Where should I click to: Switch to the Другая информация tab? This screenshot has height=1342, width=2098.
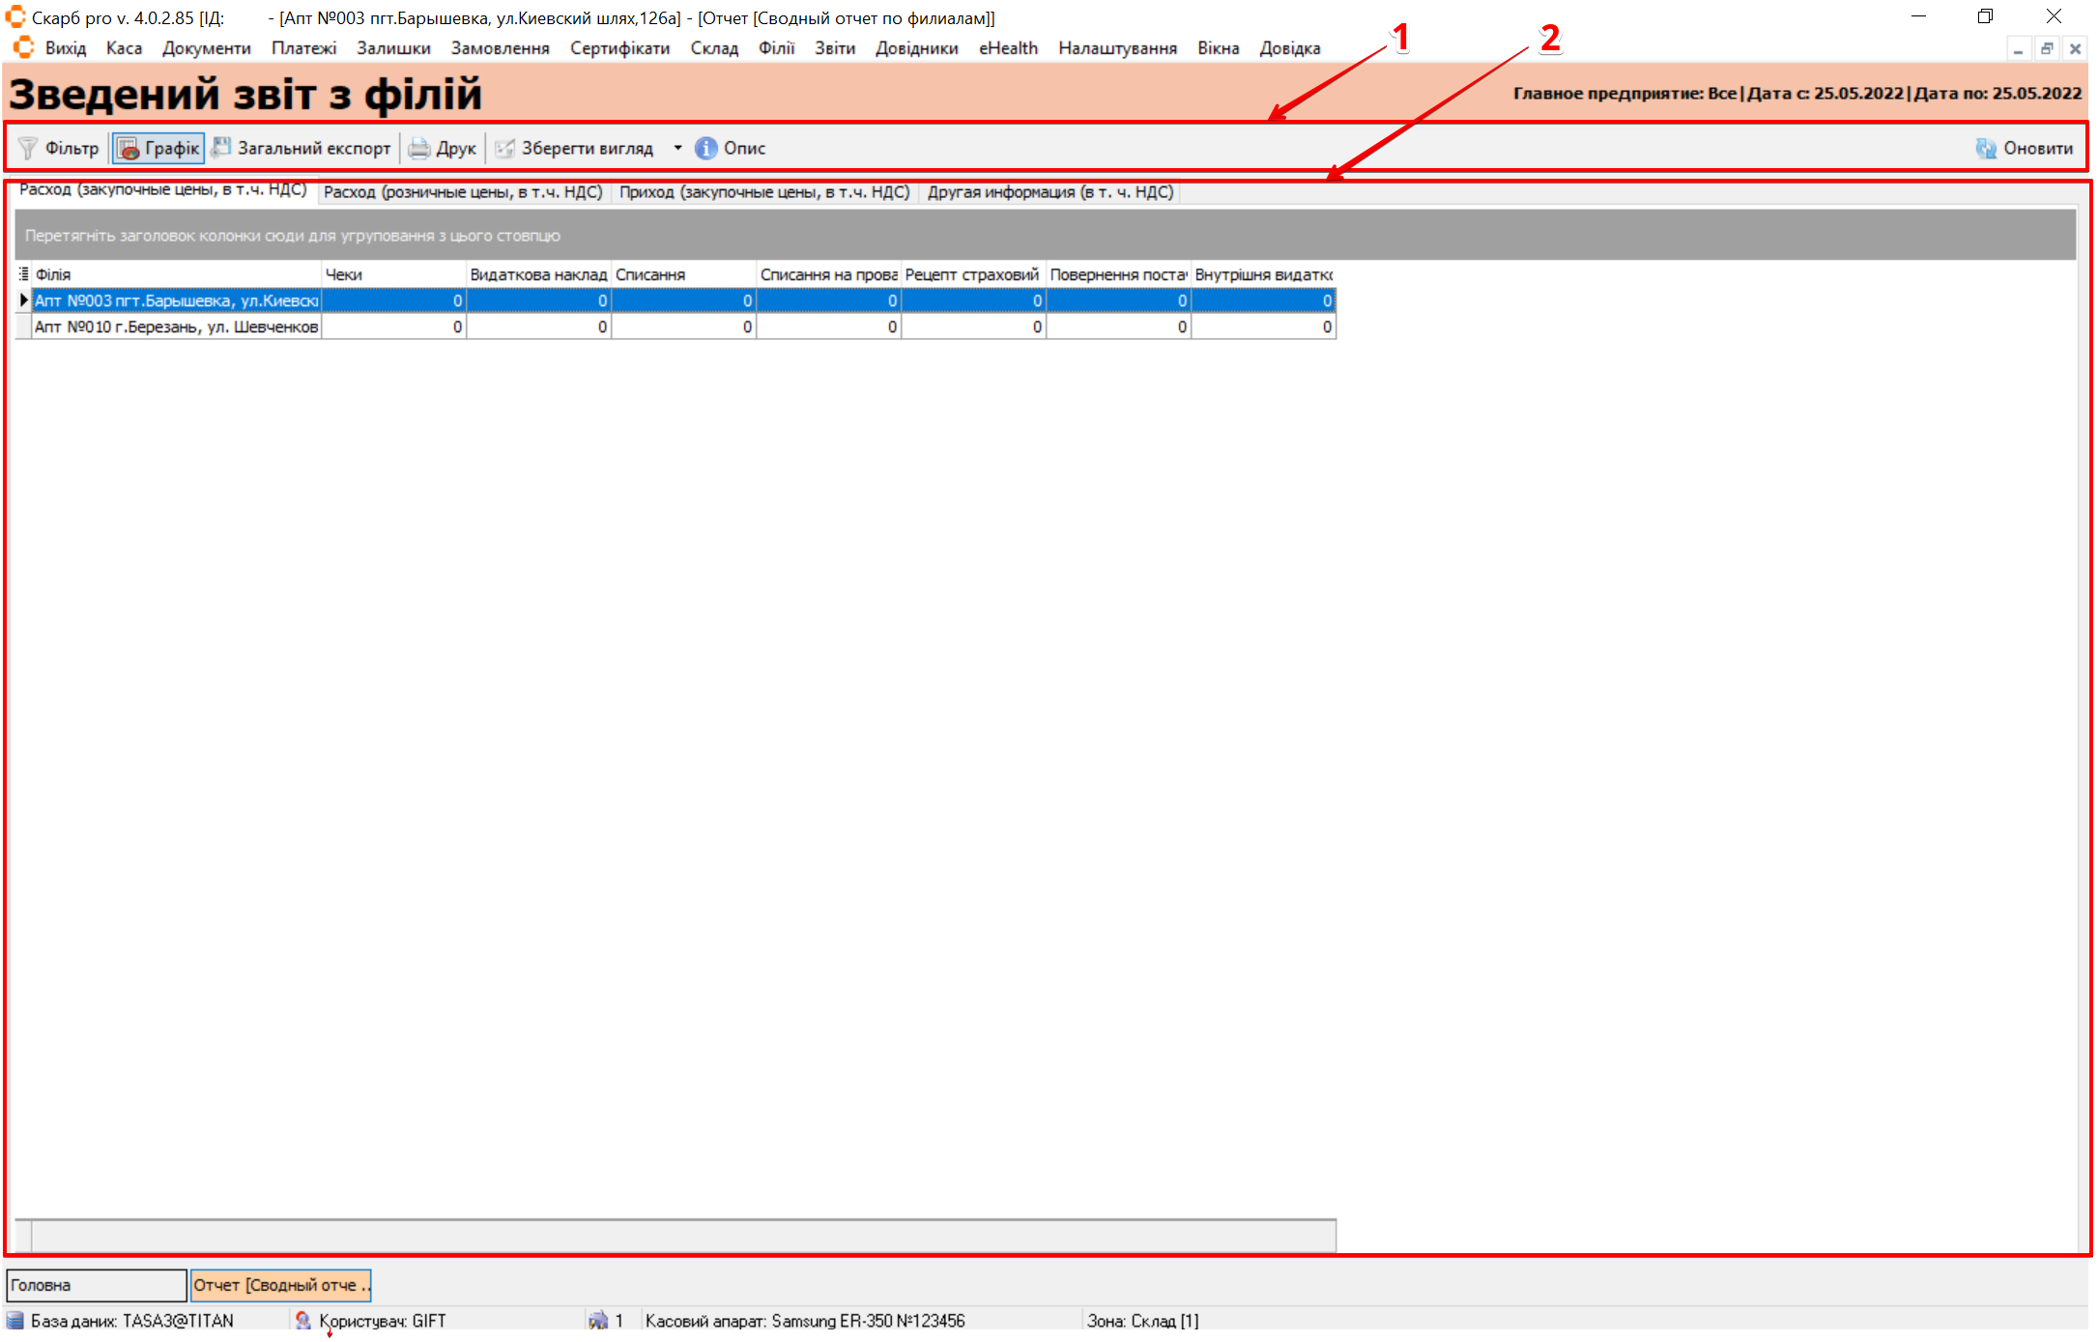tap(1049, 192)
